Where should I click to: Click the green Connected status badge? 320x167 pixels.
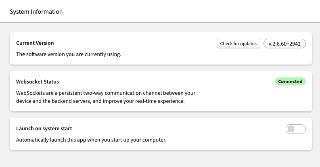click(x=290, y=81)
